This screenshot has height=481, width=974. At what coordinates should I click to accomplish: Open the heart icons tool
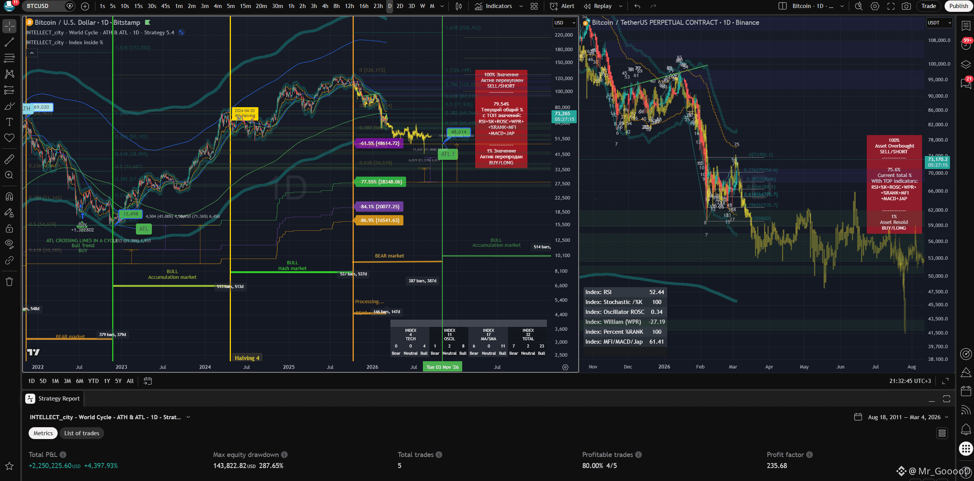click(9, 138)
